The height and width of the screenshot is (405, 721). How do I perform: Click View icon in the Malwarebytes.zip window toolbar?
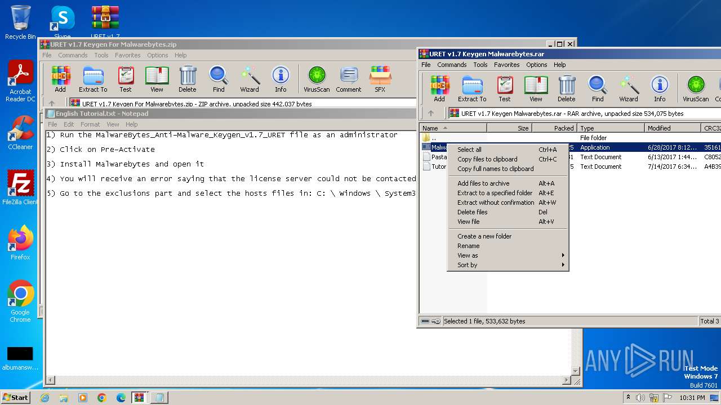tap(157, 79)
